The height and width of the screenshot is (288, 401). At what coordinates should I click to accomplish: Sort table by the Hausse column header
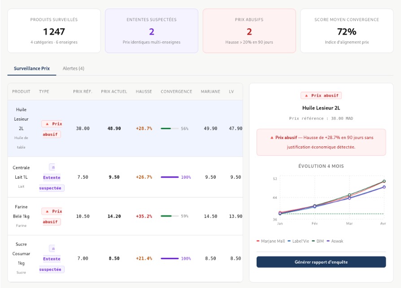coord(144,92)
